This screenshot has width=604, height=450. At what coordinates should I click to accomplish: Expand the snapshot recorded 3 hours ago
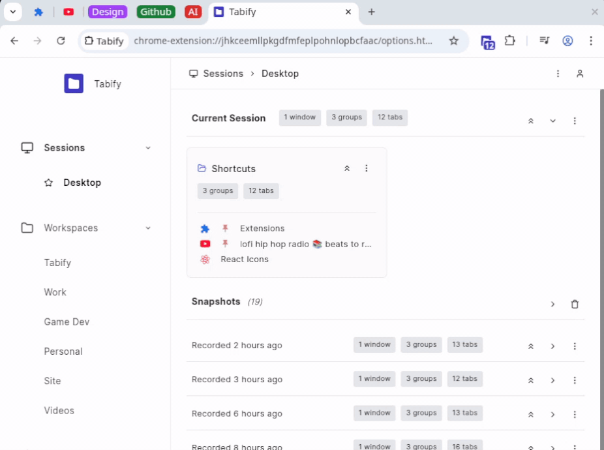pos(552,380)
